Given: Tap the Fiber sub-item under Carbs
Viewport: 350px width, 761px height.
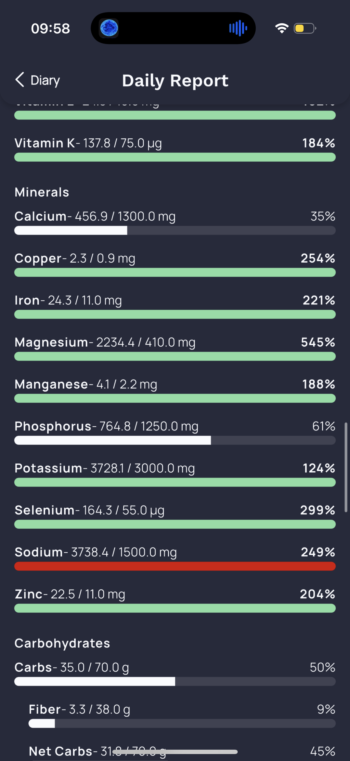Looking at the screenshot, I should [x=182, y=715].
